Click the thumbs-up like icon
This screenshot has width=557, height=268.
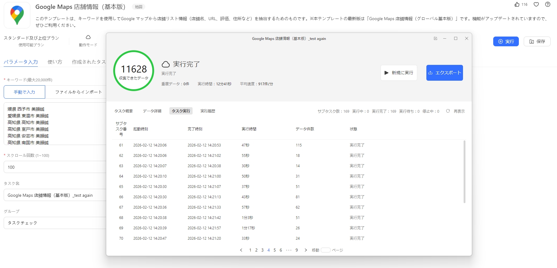[517, 4]
